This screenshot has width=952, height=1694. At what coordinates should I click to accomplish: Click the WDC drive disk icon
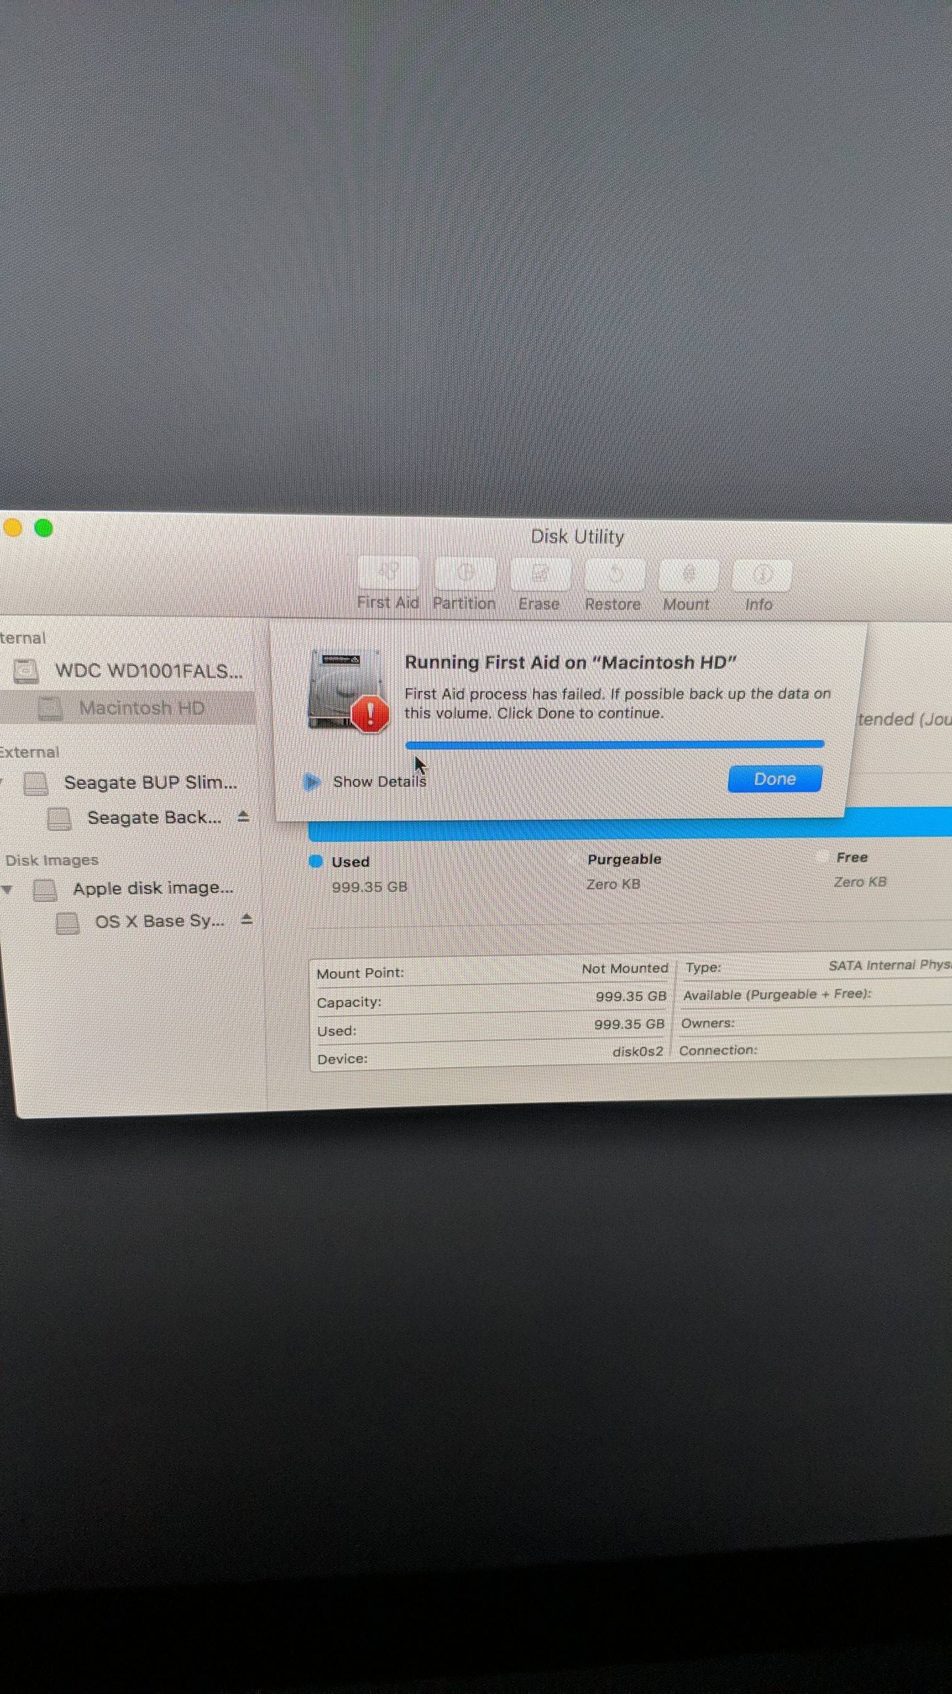(x=26, y=671)
